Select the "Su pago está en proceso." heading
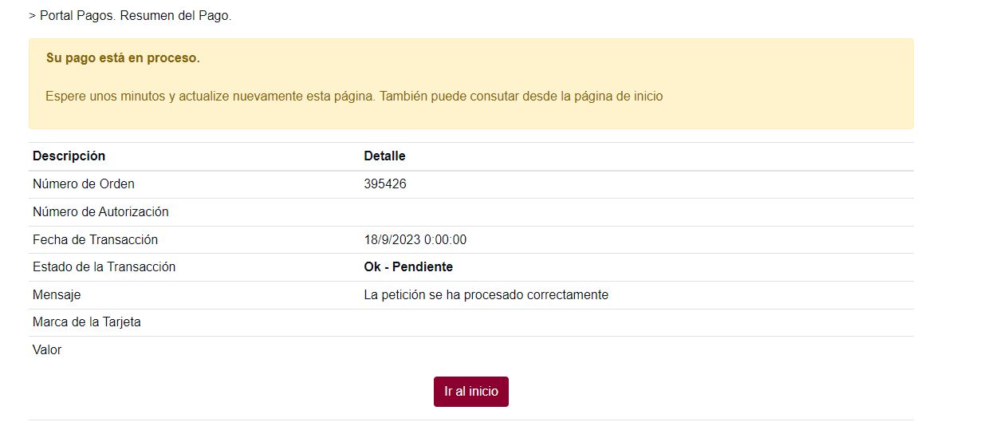The height and width of the screenshot is (430, 984). coord(123,58)
